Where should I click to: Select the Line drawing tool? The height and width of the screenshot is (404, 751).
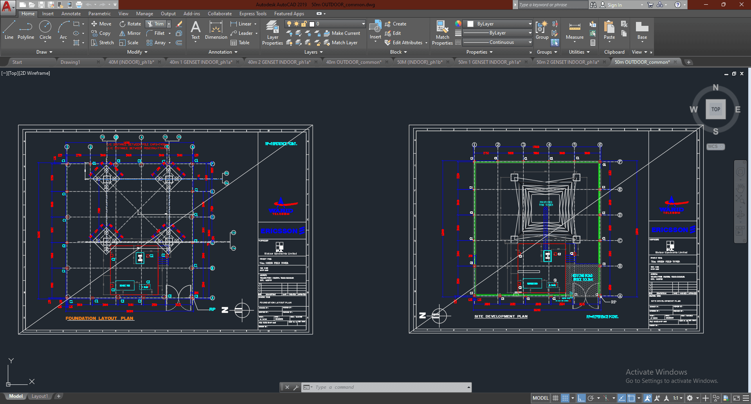click(x=9, y=31)
